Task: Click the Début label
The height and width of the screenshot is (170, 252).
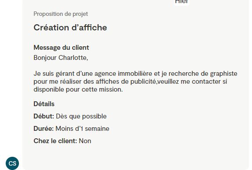Action: pyautogui.click(x=44, y=116)
